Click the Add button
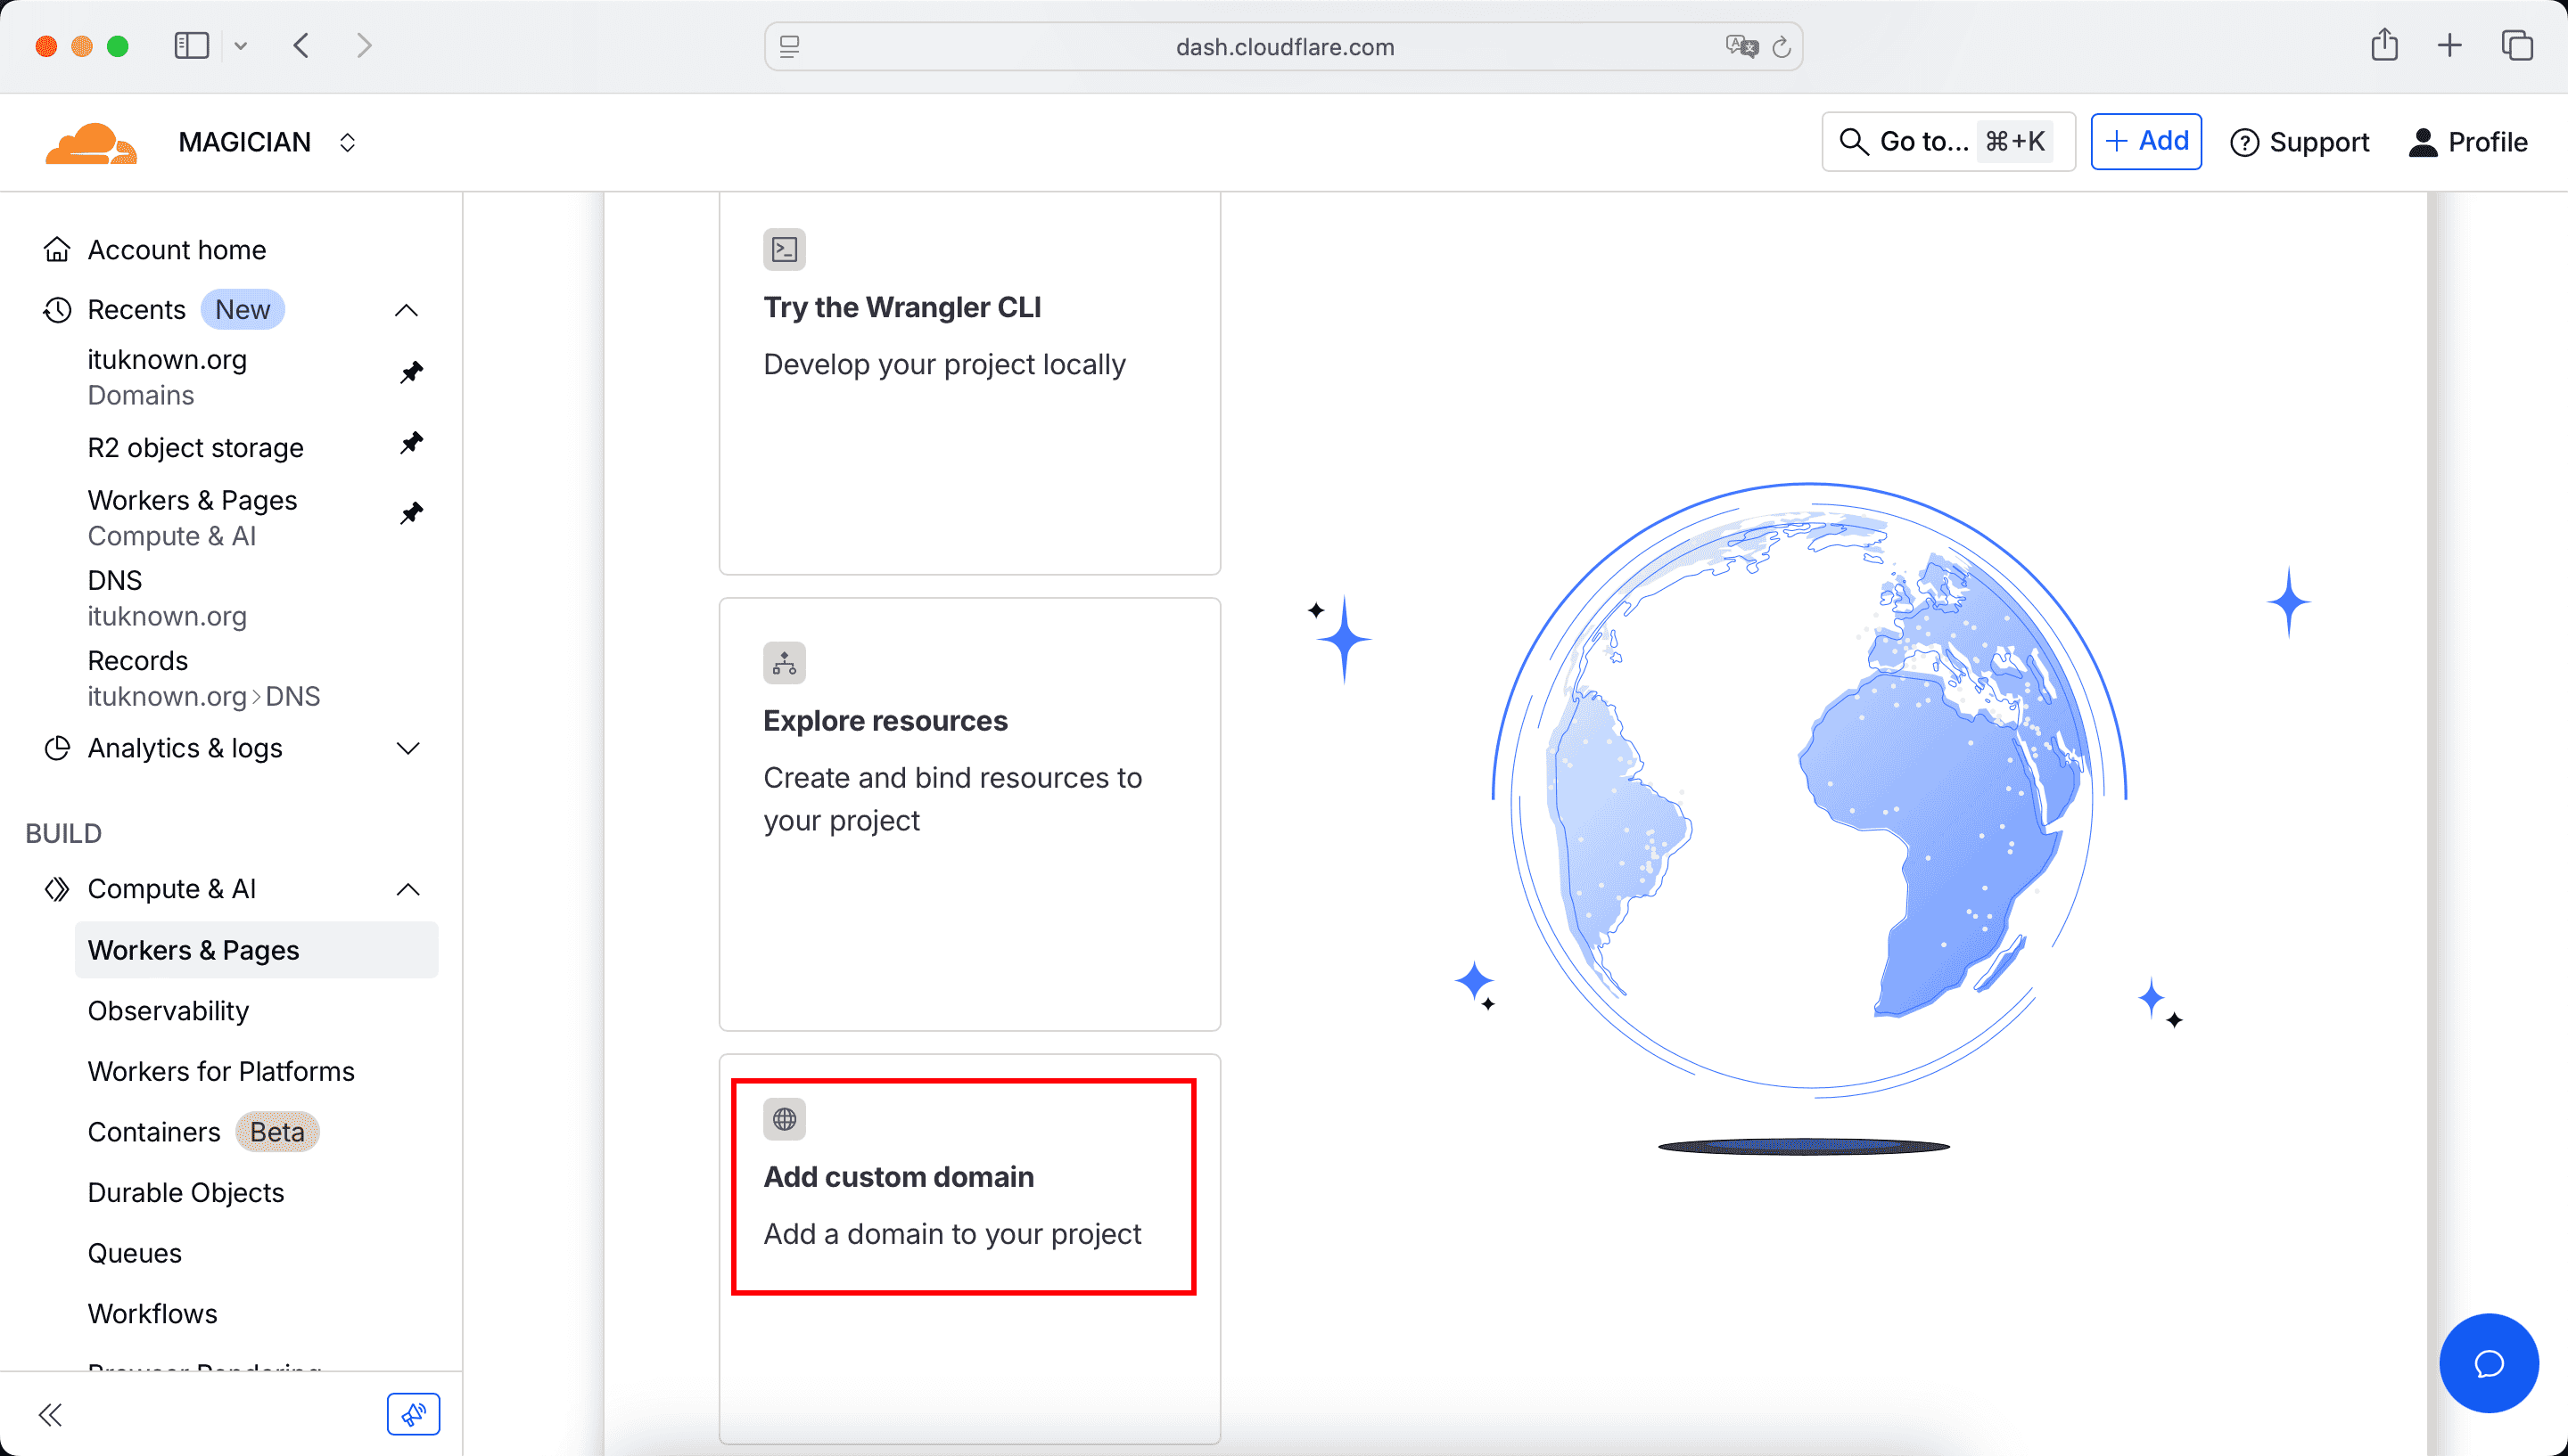2568x1456 pixels. point(2146,141)
